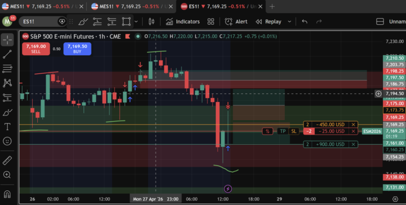406x205 pixels.
Task: Open the Fibonacci retracement tool
Action: point(7,69)
